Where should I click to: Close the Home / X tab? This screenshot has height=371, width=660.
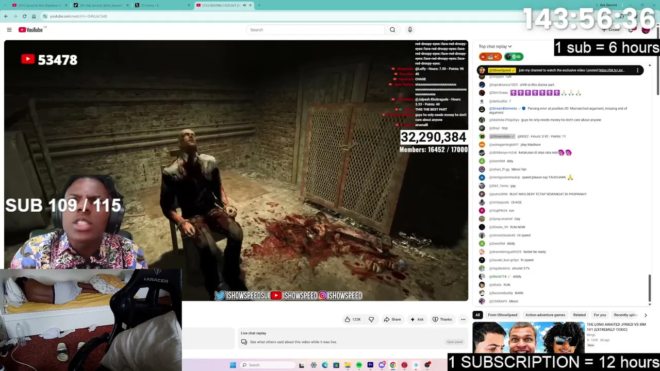189,5
